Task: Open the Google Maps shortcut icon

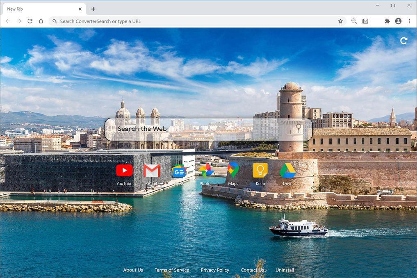Action: click(233, 170)
